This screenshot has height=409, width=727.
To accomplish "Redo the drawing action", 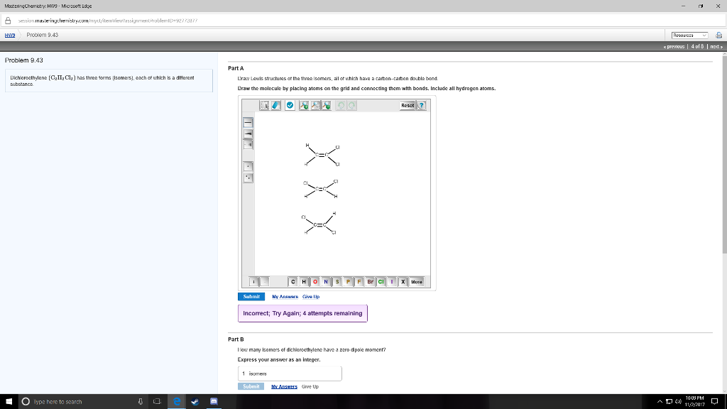I will [352, 105].
